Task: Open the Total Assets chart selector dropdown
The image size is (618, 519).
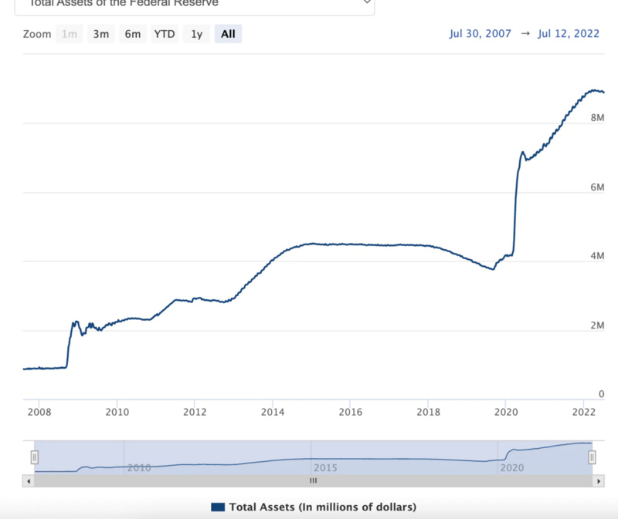Action: [193, 4]
